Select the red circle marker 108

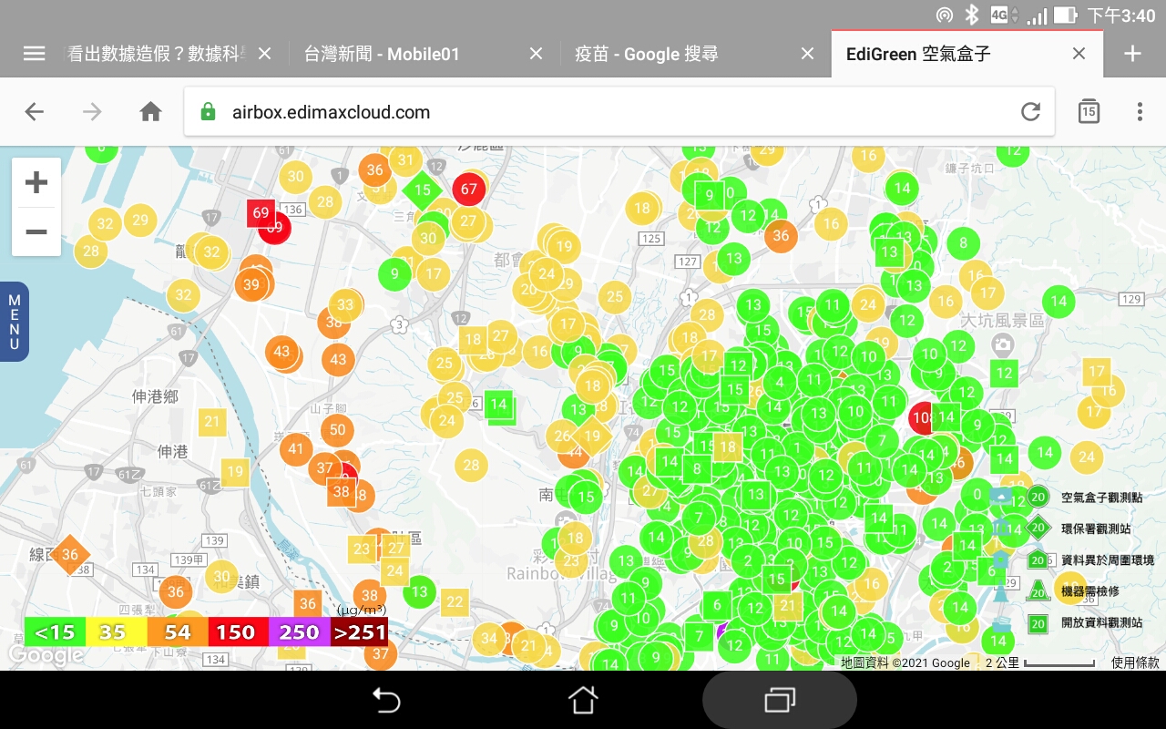(922, 418)
